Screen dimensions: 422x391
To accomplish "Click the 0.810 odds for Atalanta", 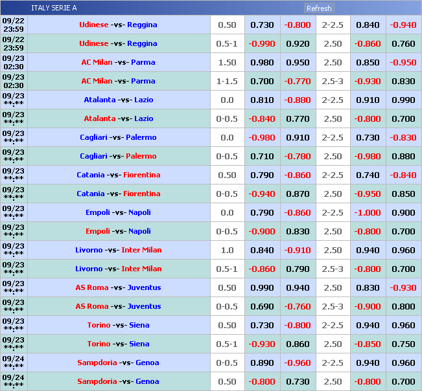I will point(262,100).
